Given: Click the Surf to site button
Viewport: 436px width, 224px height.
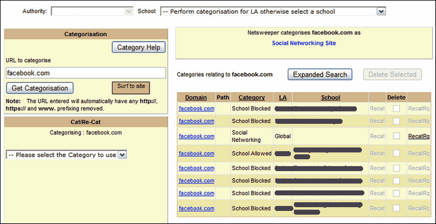Looking at the screenshot, I should pyautogui.click(x=131, y=88).
